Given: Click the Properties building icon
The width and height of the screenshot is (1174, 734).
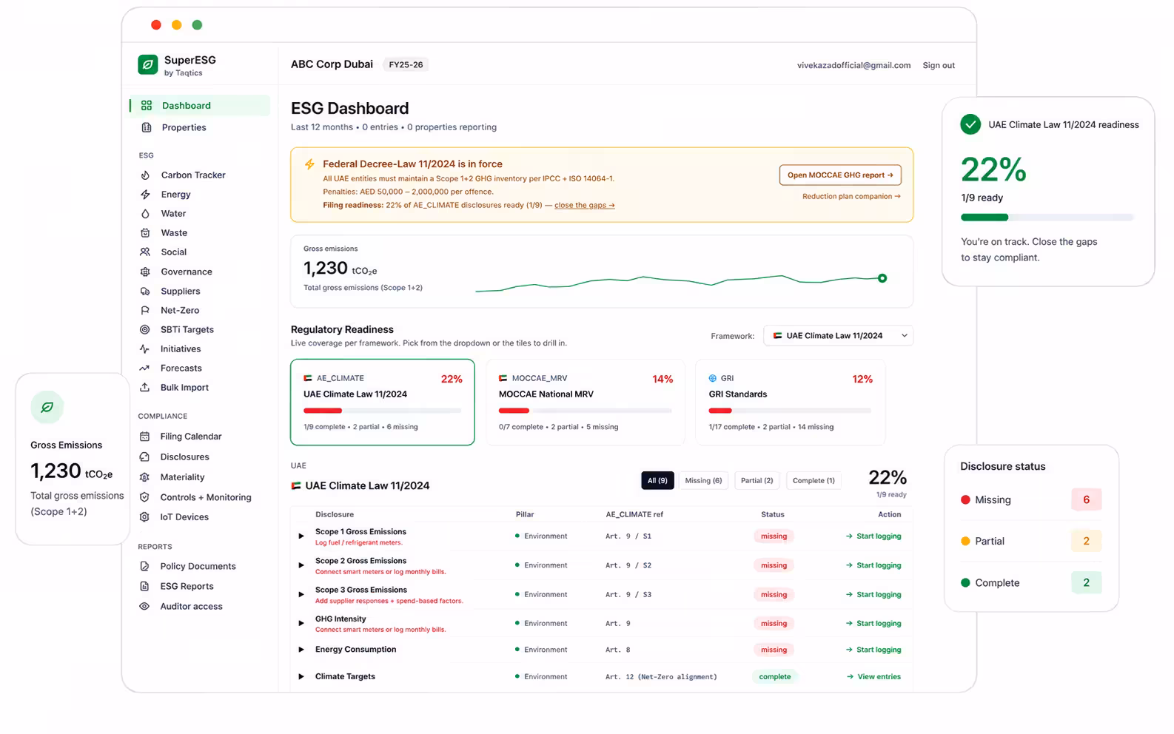Looking at the screenshot, I should (x=147, y=127).
